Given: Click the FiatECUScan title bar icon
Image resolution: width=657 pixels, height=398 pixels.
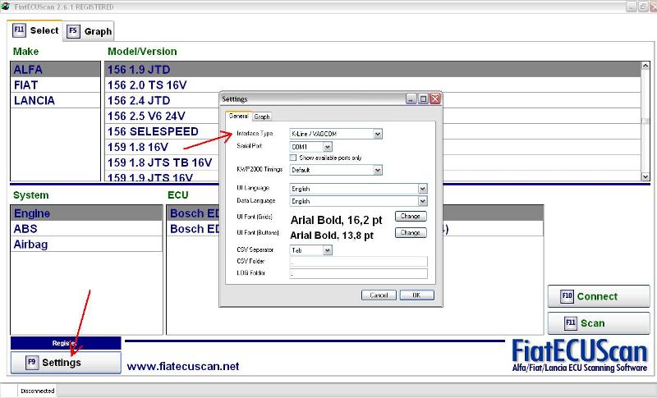Looking at the screenshot, I should coord(5,7).
